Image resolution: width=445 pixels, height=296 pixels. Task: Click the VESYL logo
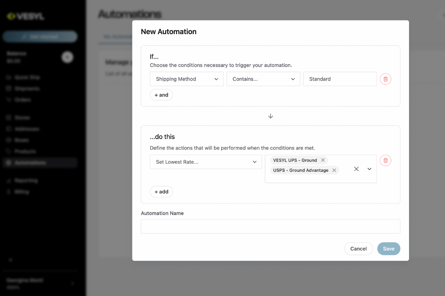(x=26, y=16)
